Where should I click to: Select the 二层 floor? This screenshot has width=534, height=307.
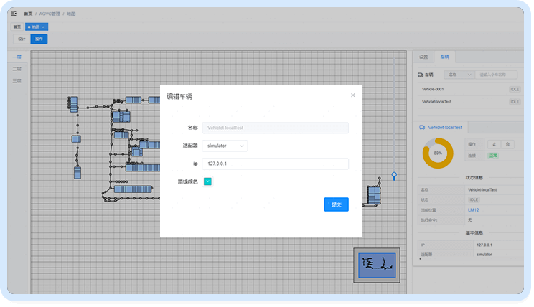(17, 69)
